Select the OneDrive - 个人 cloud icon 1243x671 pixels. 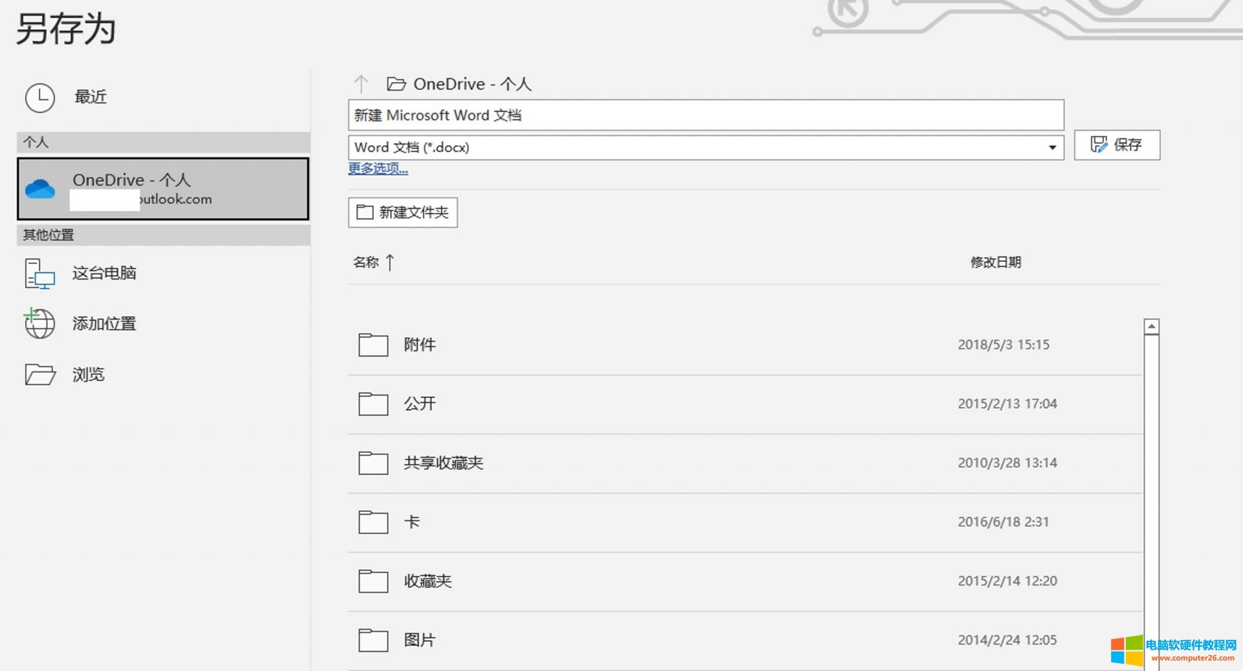(x=40, y=188)
